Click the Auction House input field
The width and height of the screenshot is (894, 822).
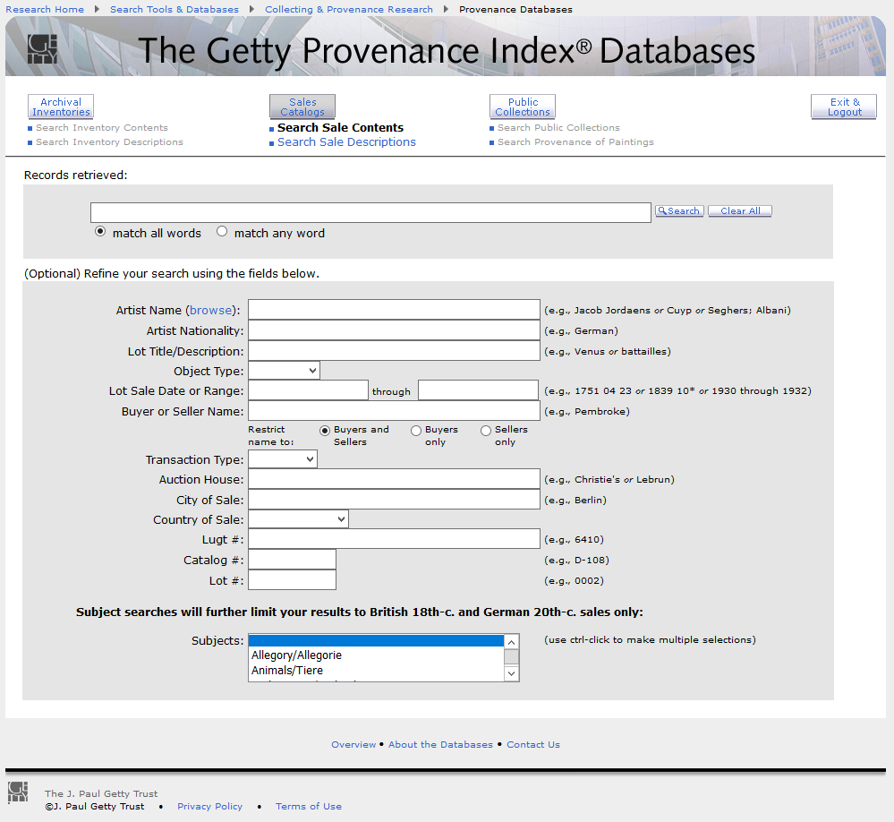coord(394,479)
